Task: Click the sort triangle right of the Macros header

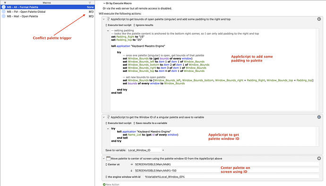Action: 90,3
